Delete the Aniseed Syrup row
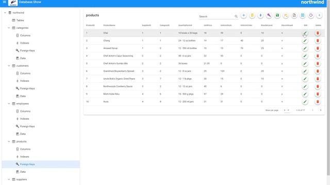This screenshot has height=185, width=330. coord(318,48)
